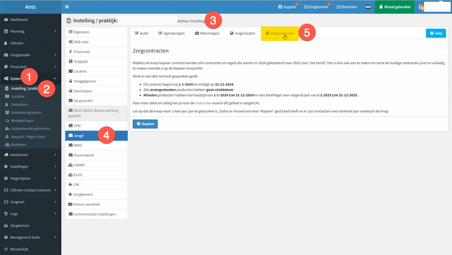The image size is (452, 255).
Task: Click the Wensenlijst star icon
Action: coord(6,249)
